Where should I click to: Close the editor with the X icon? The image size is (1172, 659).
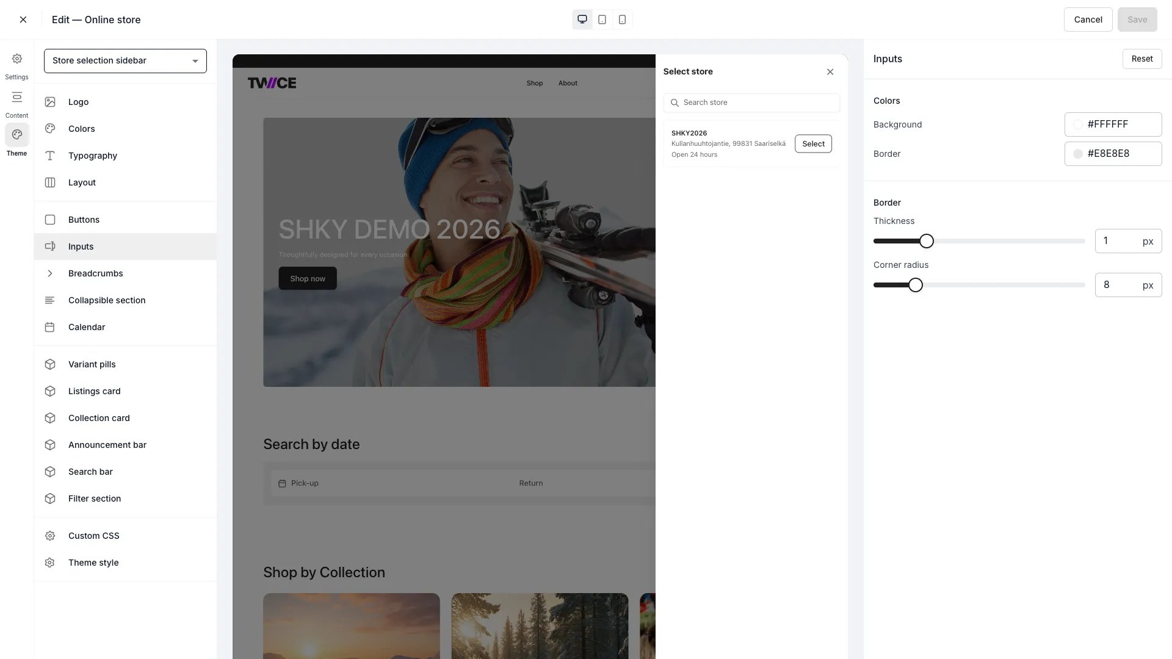coord(23,20)
